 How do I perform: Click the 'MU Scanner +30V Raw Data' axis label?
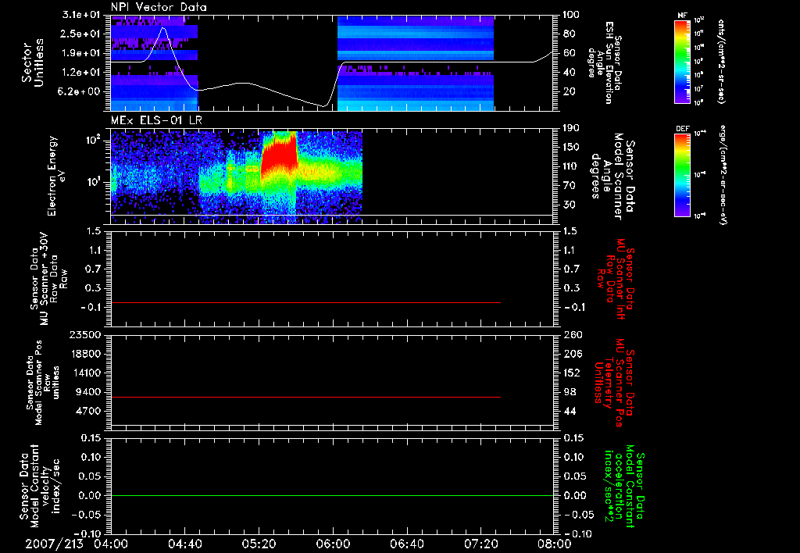pyautogui.click(x=48, y=279)
